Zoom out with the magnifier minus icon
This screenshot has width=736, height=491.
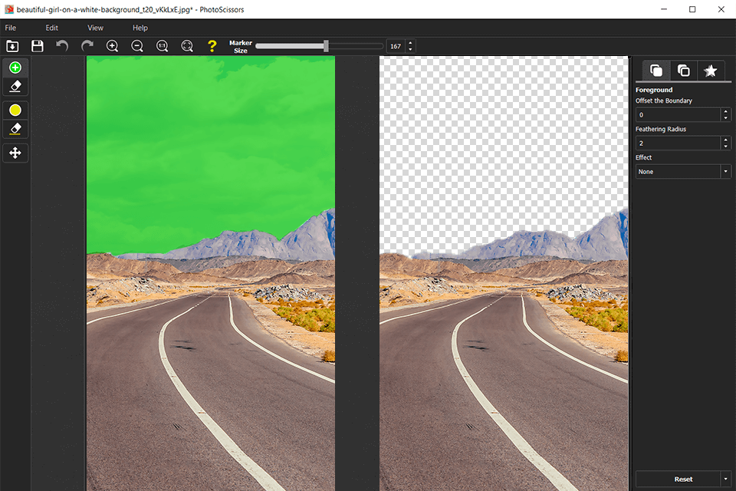(x=137, y=46)
